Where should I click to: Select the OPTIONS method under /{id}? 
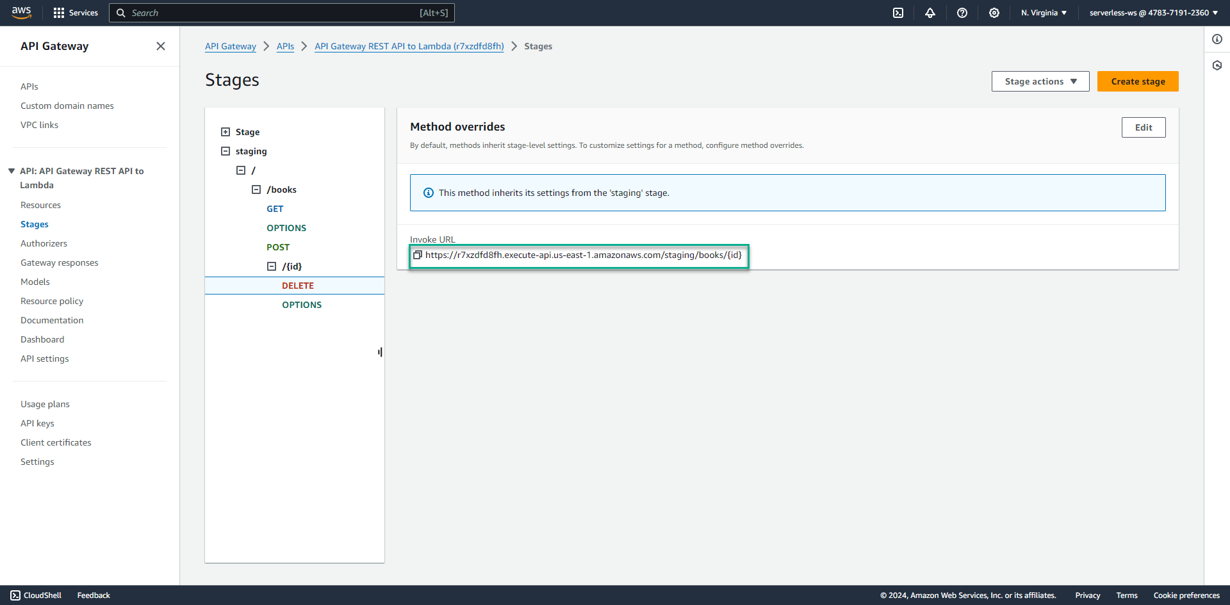302,305
